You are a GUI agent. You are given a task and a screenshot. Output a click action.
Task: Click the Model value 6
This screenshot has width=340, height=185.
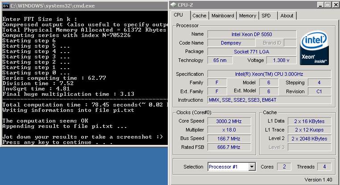coord(269,82)
